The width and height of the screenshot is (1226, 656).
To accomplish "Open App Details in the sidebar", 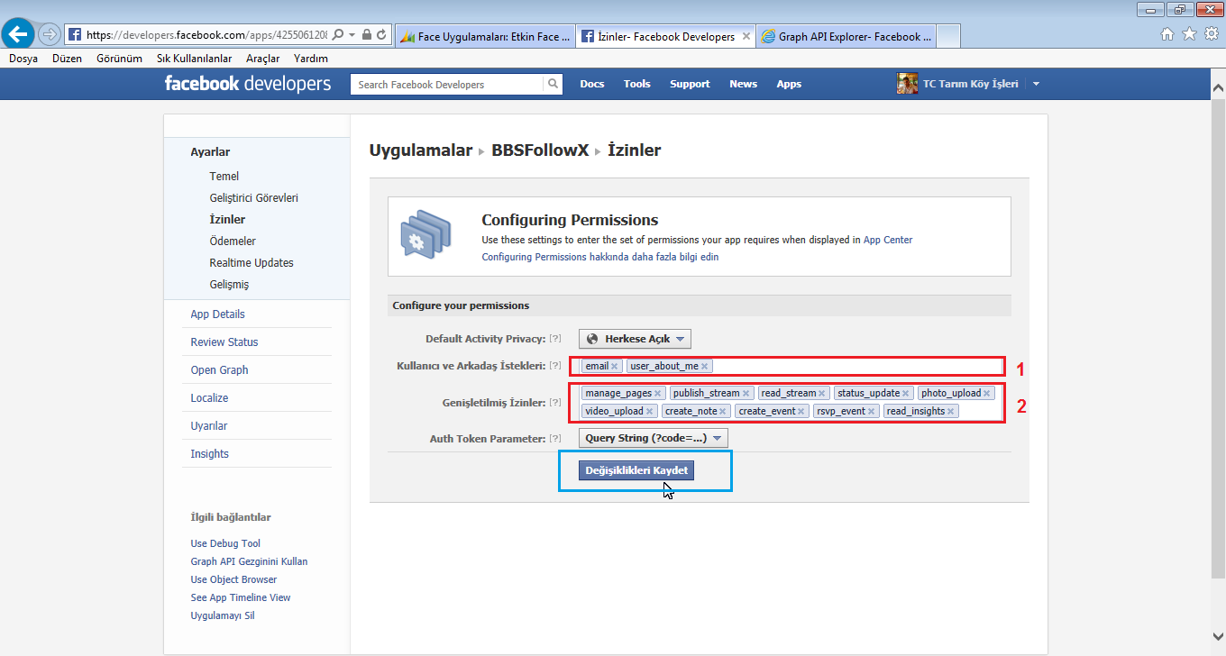I will pyautogui.click(x=217, y=314).
